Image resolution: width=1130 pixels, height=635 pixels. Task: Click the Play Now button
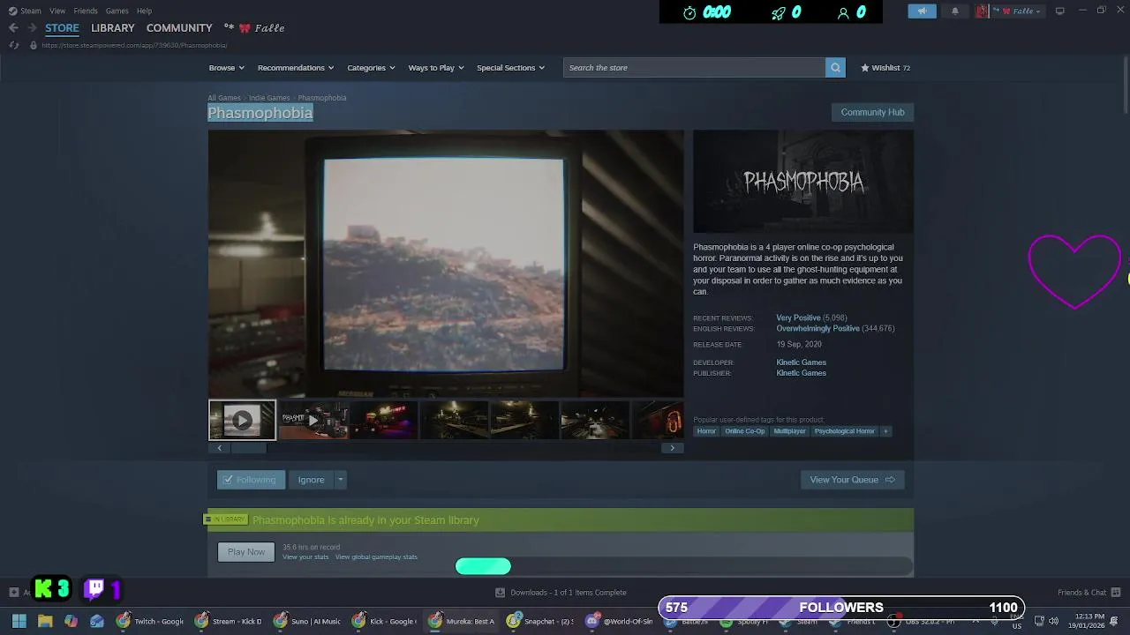click(246, 552)
